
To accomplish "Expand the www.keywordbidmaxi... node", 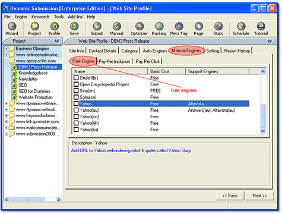I will coord(7,116).
